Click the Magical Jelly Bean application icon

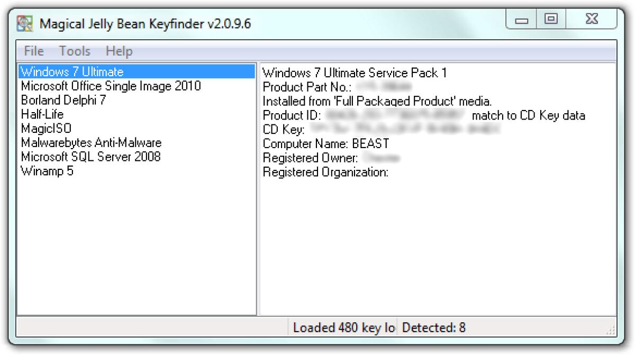coord(25,20)
